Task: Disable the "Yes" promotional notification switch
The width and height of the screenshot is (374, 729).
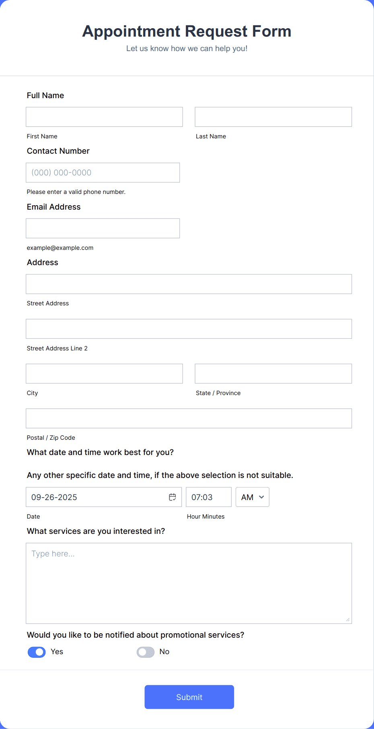Action: click(x=36, y=652)
